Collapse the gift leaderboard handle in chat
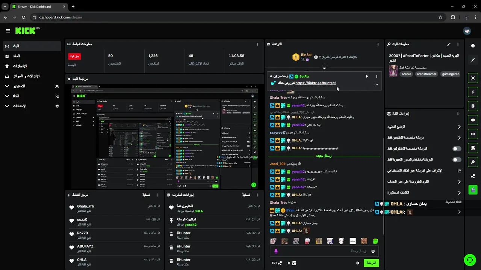 [x=324, y=67]
